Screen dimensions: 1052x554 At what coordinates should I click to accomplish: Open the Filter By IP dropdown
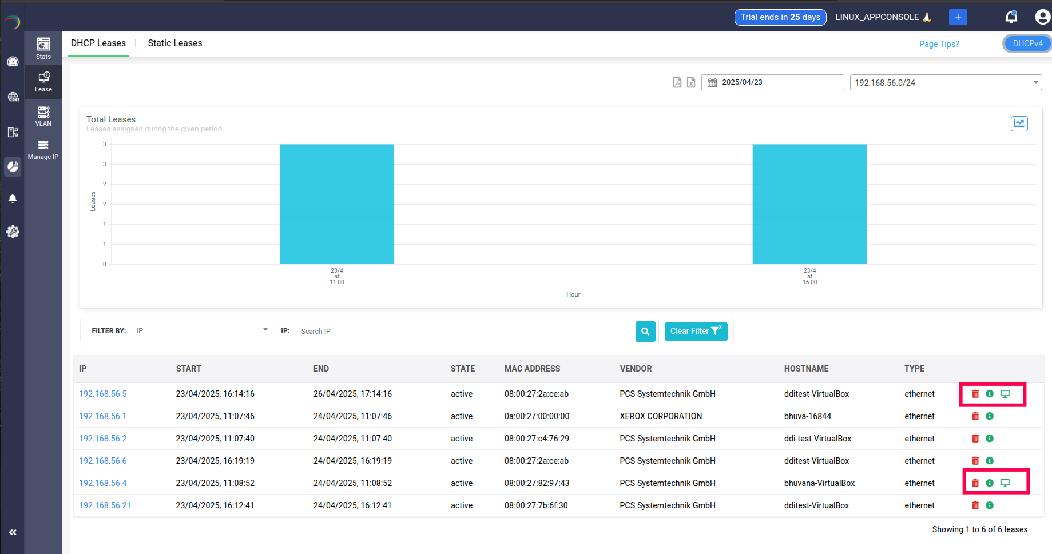tap(201, 330)
